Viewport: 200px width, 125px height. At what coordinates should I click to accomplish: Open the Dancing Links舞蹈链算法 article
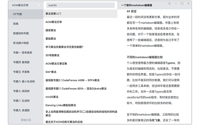(x=80, y=105)
